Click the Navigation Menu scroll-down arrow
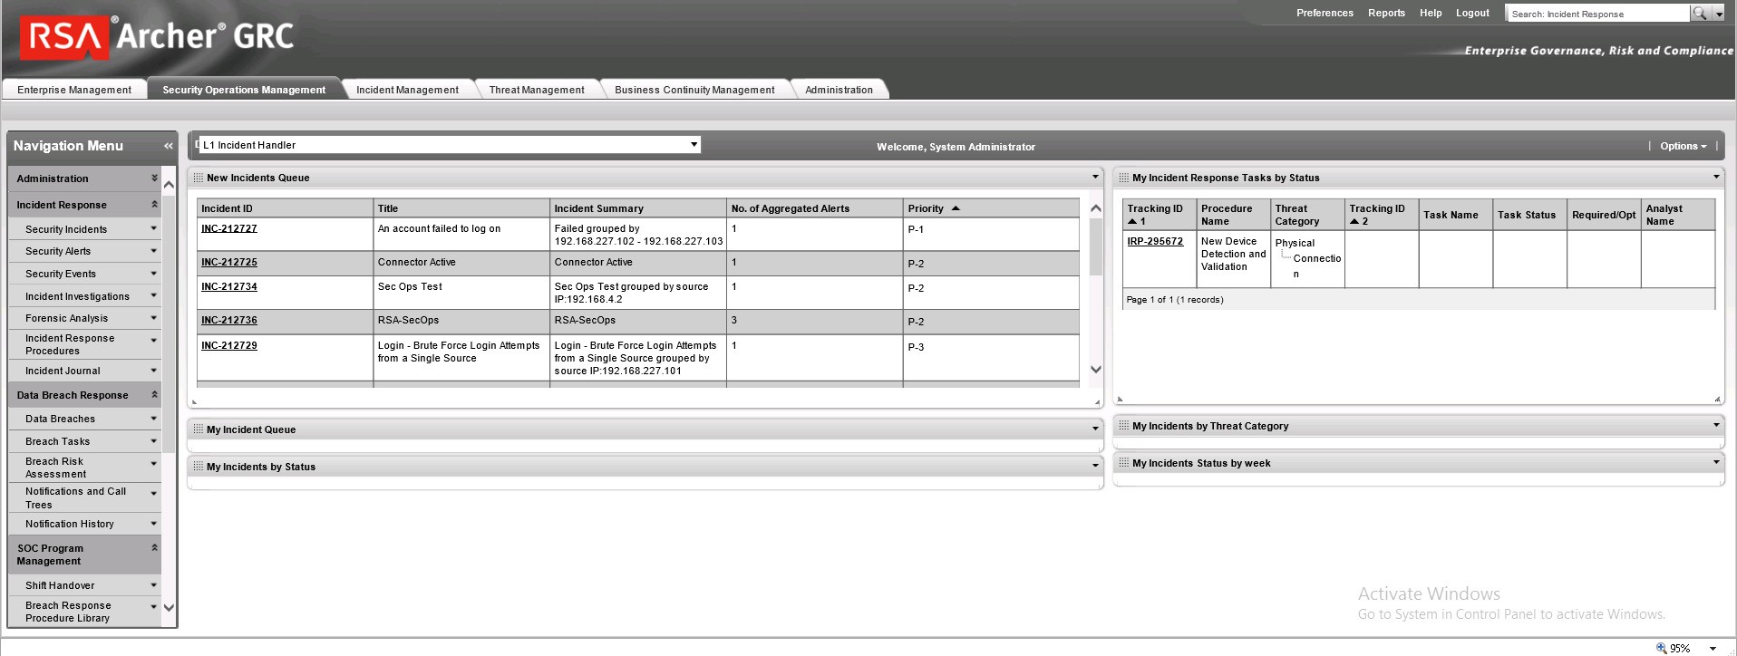This screenshot has height=656, width=1737. tap(169, 607)
